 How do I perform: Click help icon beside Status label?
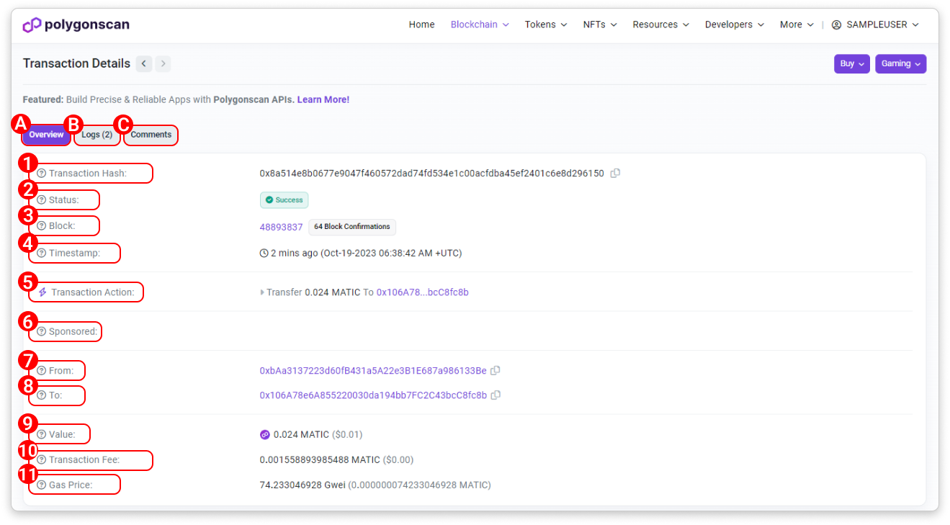[x=41, y=199]
